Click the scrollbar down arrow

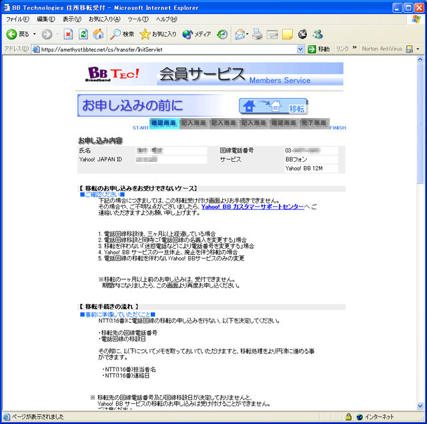tap(420, 406)
